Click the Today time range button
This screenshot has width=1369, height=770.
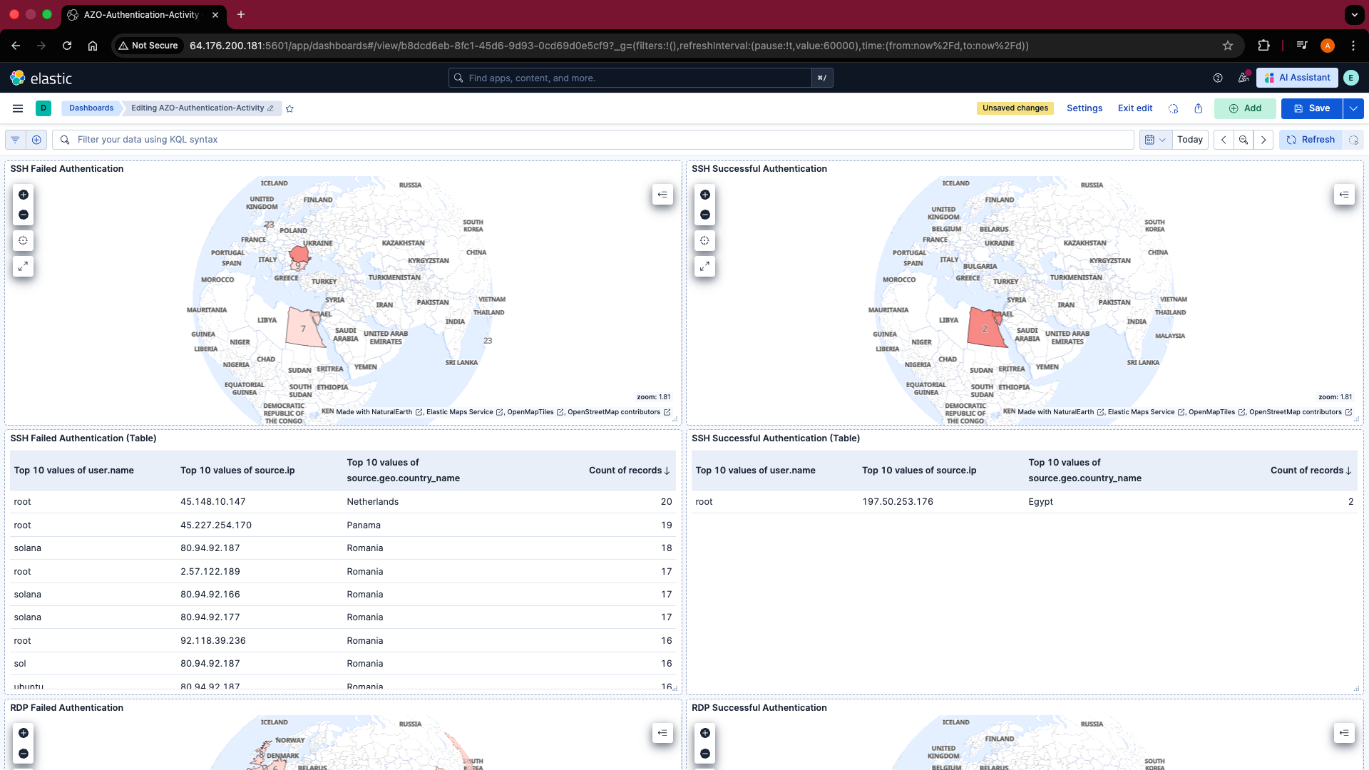(1190, 140)
